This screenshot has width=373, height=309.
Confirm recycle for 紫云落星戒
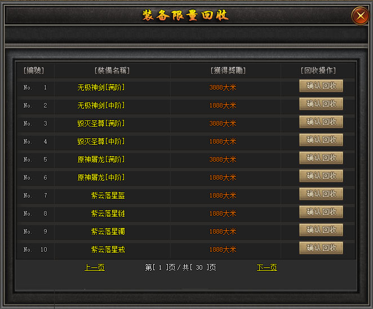click(x=321, y=248)
